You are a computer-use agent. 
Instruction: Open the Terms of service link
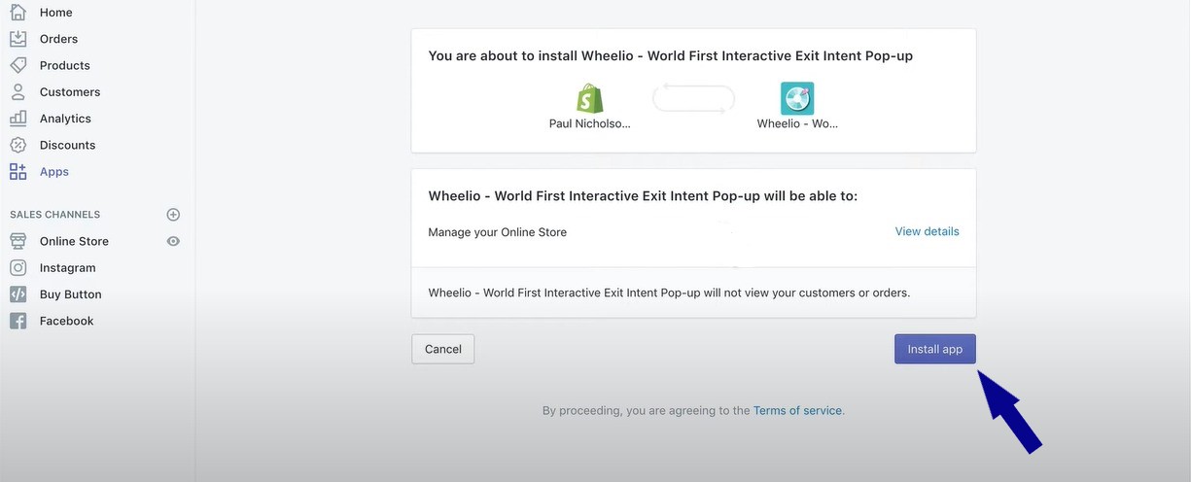[x=797, y=411]
